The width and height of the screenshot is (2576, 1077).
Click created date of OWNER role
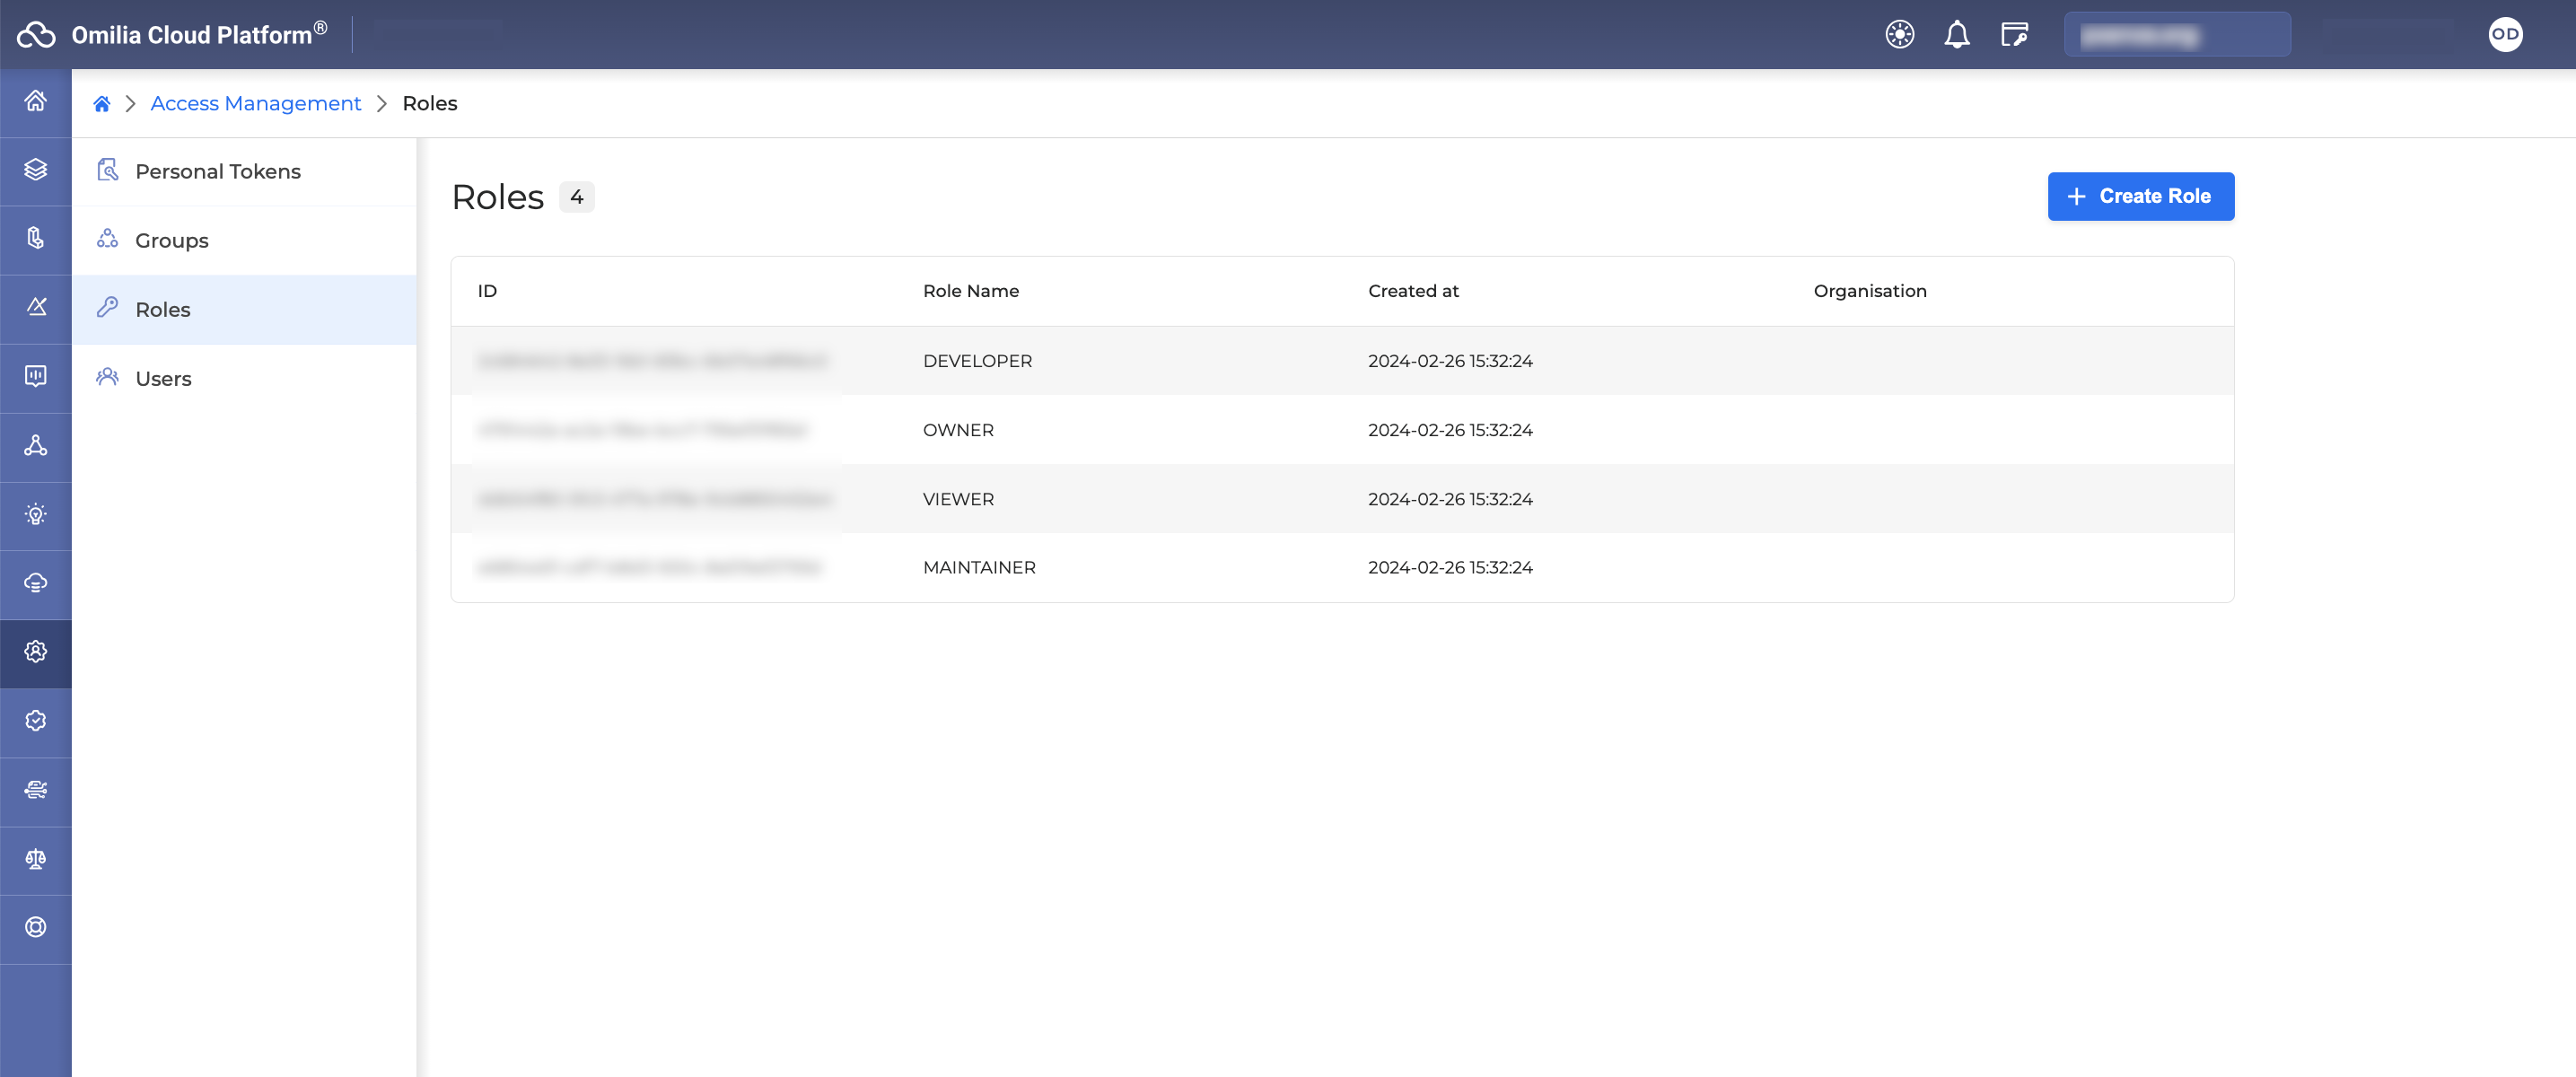1450,429
